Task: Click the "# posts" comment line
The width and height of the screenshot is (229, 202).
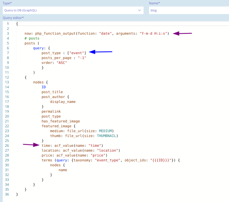Action: coord(32,38)
